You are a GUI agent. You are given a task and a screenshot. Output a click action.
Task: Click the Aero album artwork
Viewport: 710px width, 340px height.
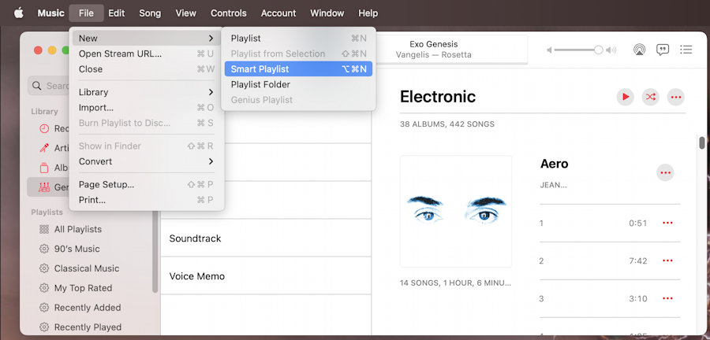456,211
